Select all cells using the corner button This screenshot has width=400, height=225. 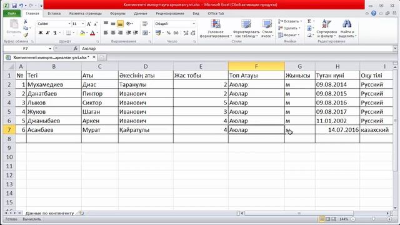pos(9,67)
